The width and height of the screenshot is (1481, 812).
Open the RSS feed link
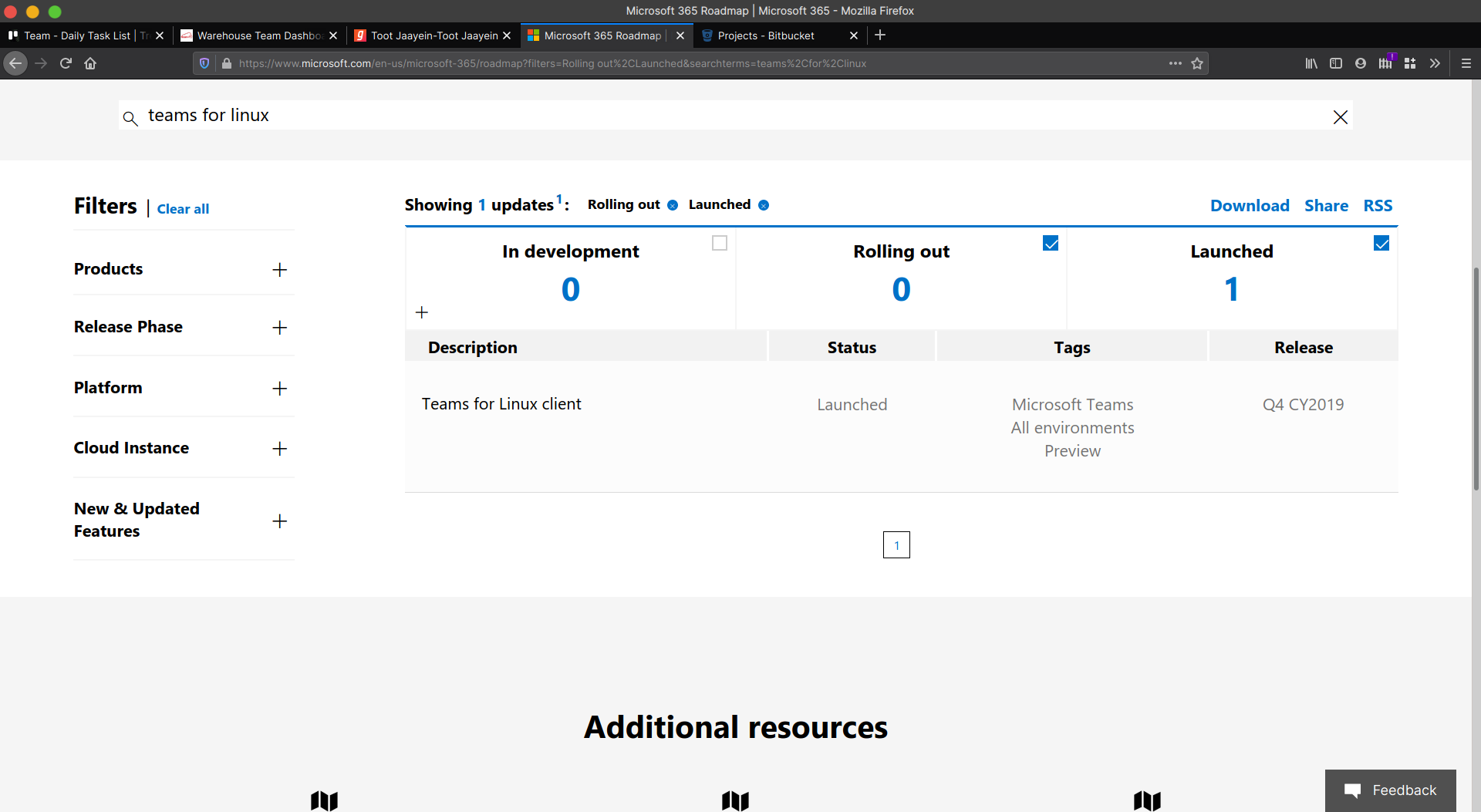click(x=1378, y=206)
